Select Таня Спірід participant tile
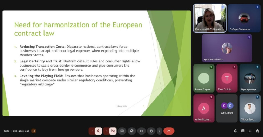This screenshot has height=137, width=263. (227, 78)
